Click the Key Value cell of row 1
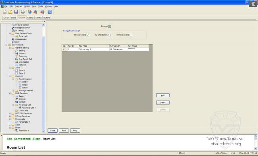 click(138, 49)
